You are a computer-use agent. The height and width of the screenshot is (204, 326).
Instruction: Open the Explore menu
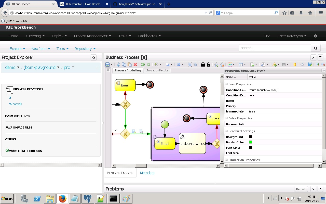[x=17, y=49]
